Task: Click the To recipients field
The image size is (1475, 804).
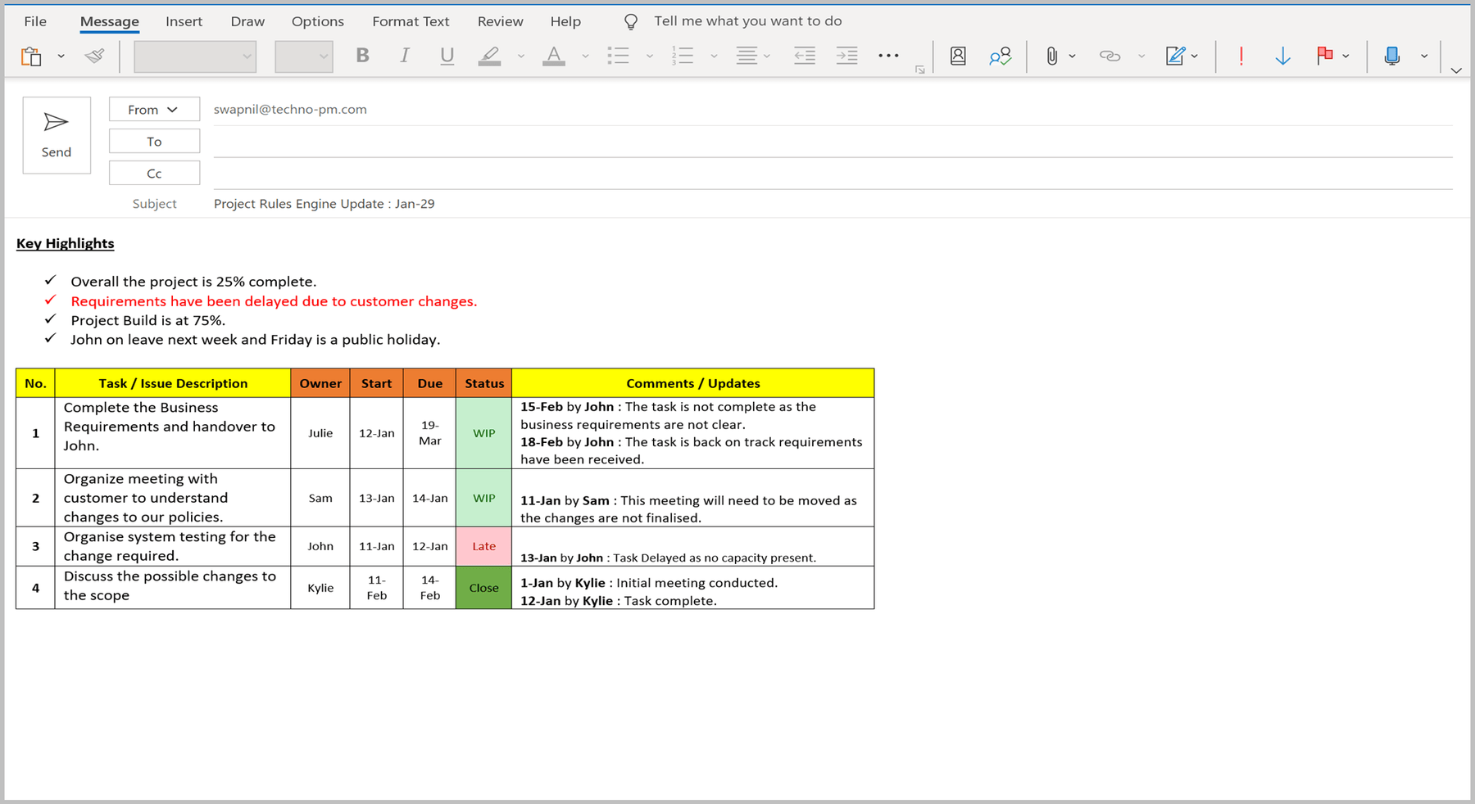Action: pyautogui.click(x=833, y=142)
